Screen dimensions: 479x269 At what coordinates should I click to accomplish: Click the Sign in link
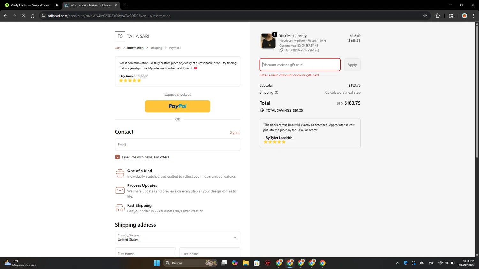tap(235, 132)
